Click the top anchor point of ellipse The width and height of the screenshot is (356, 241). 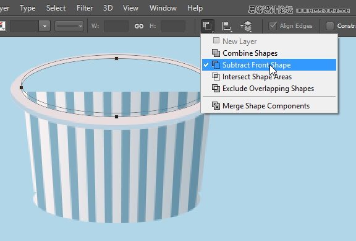click(116, 58)
